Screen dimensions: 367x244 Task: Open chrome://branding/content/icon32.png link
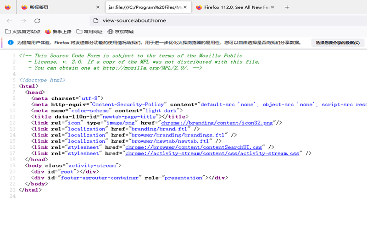coord(217,123)
